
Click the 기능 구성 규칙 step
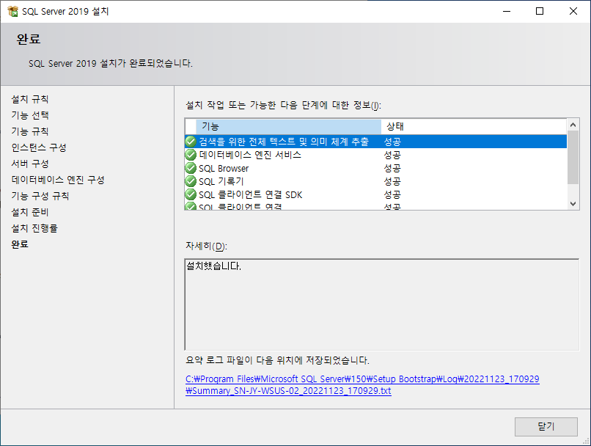(x=40, y=196)
